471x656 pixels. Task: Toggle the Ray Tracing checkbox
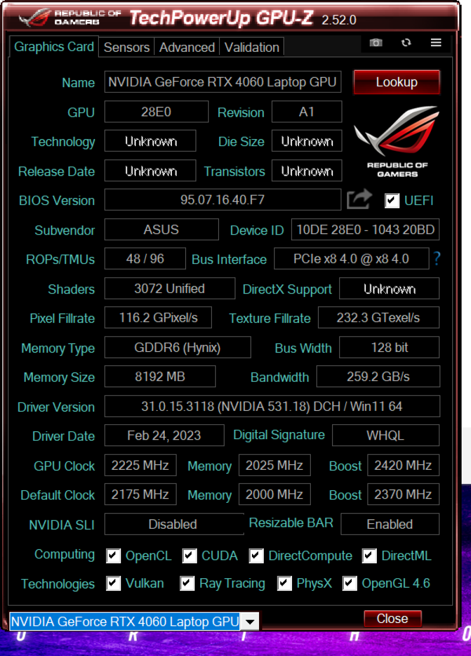click(187, 584)
